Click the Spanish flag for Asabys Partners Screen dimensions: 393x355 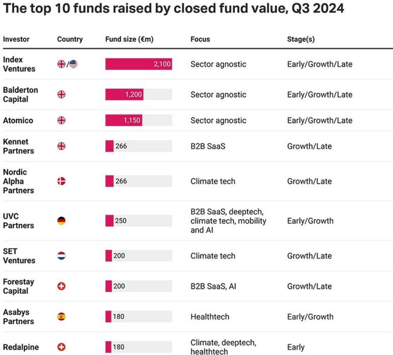click(x=61, y=317)
